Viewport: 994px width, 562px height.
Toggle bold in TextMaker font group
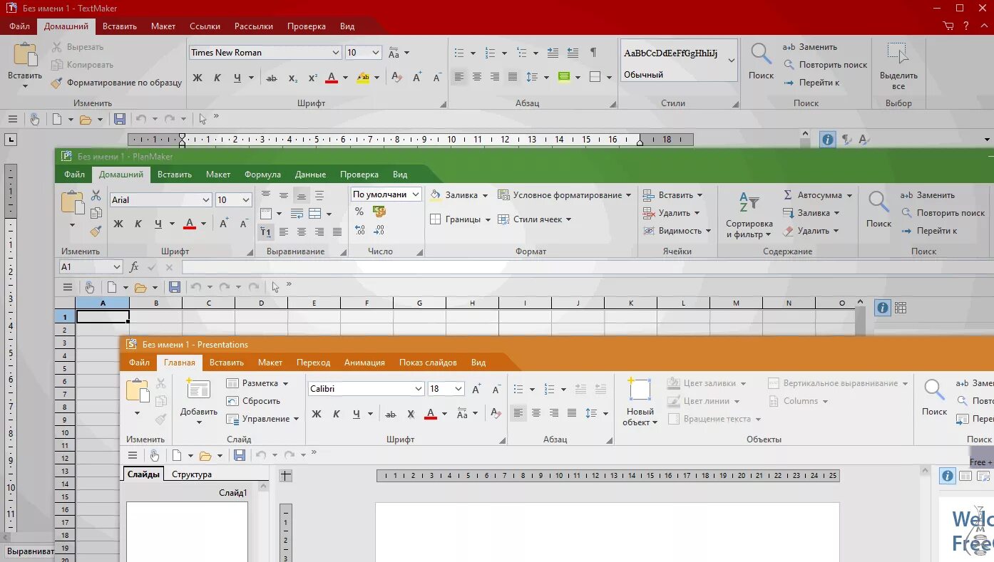point(198,78)
